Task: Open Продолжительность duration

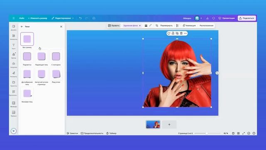Action: [92, 133]
